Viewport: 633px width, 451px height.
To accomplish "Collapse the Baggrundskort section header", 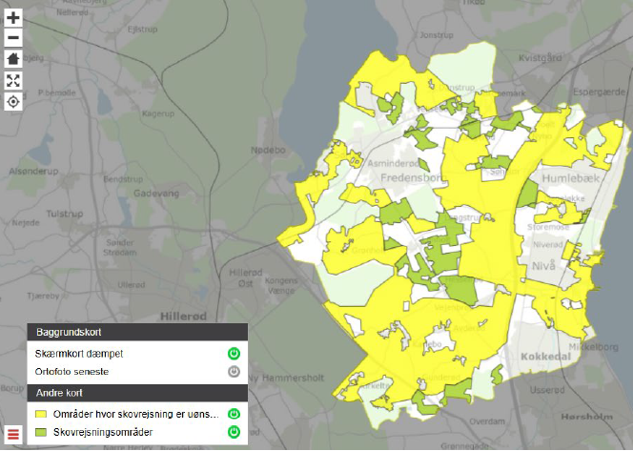I will tap(137, 333).
